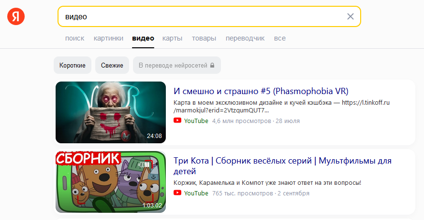
Task: Switch to the "поиск" tab
Action: (74, 38)
